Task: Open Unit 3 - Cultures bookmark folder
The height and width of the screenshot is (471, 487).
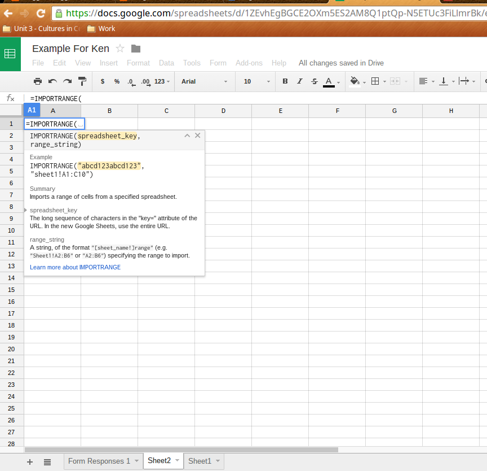Action: point(42,29)
